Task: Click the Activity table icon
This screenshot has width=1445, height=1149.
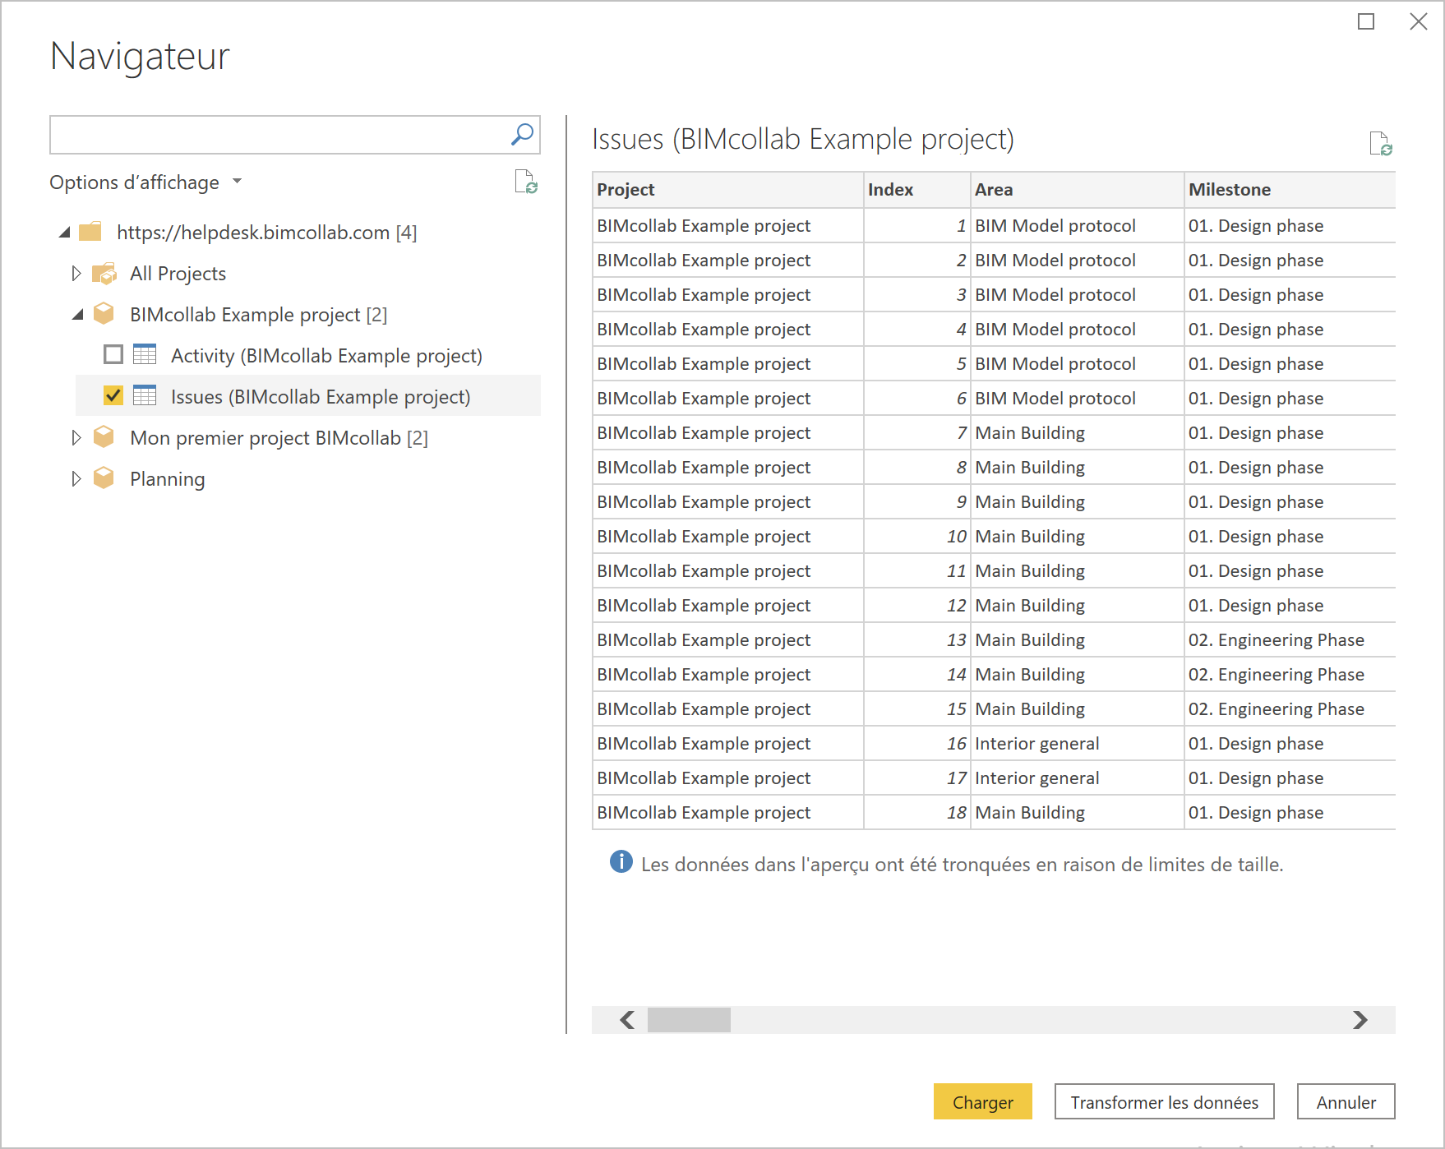Action: pos(145,354)
